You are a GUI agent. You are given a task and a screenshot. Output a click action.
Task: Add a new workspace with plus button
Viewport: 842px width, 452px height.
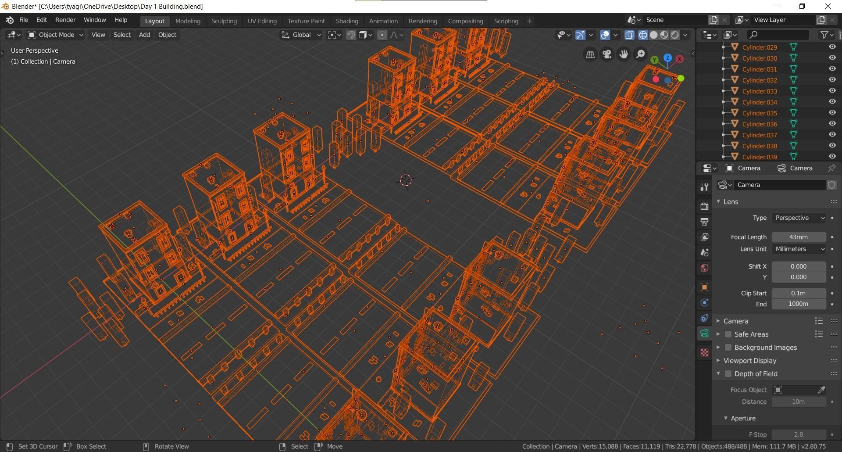click(x=529, y=21)
